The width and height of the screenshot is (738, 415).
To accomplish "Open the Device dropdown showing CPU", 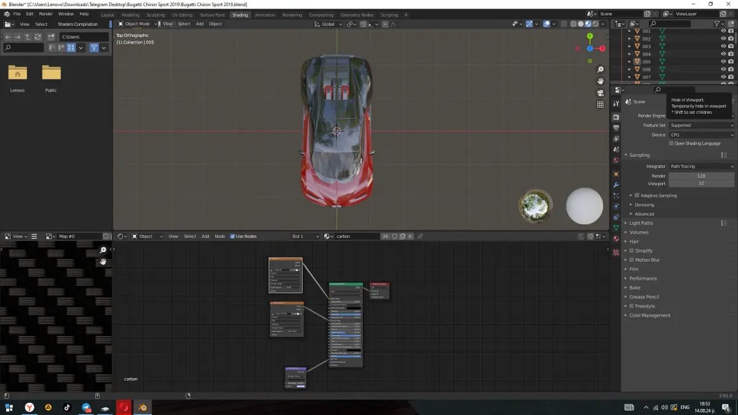I will pyautogui.click(x=702, y=135).
